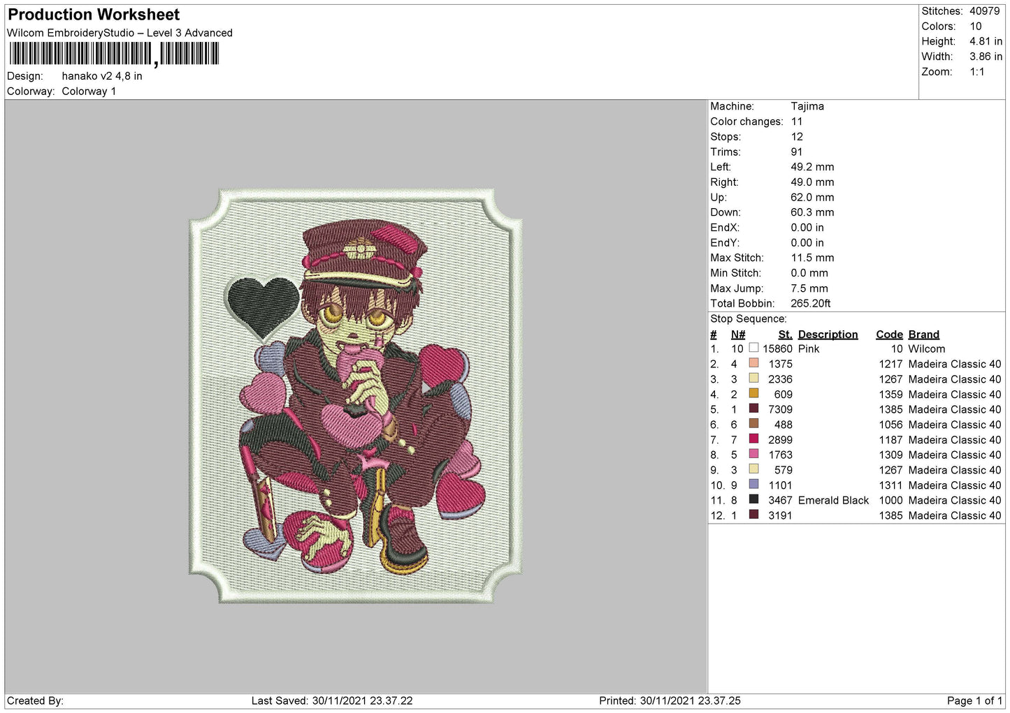The height and width of the screenshot is (713, 1010).
Task: Click the design name 'hanako v2 4,8 in'
Action: point(102,76)
